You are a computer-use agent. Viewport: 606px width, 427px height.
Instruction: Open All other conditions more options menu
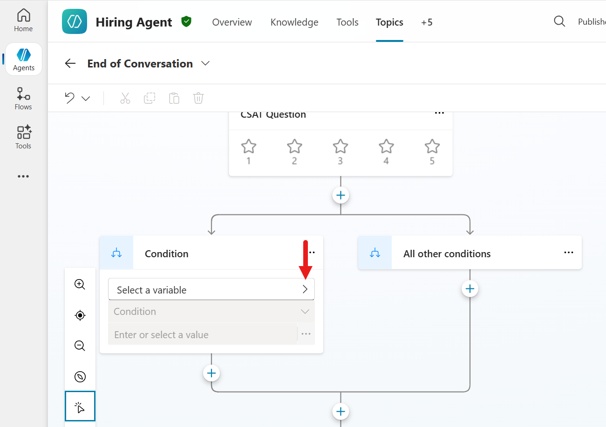tap(568, 253)
